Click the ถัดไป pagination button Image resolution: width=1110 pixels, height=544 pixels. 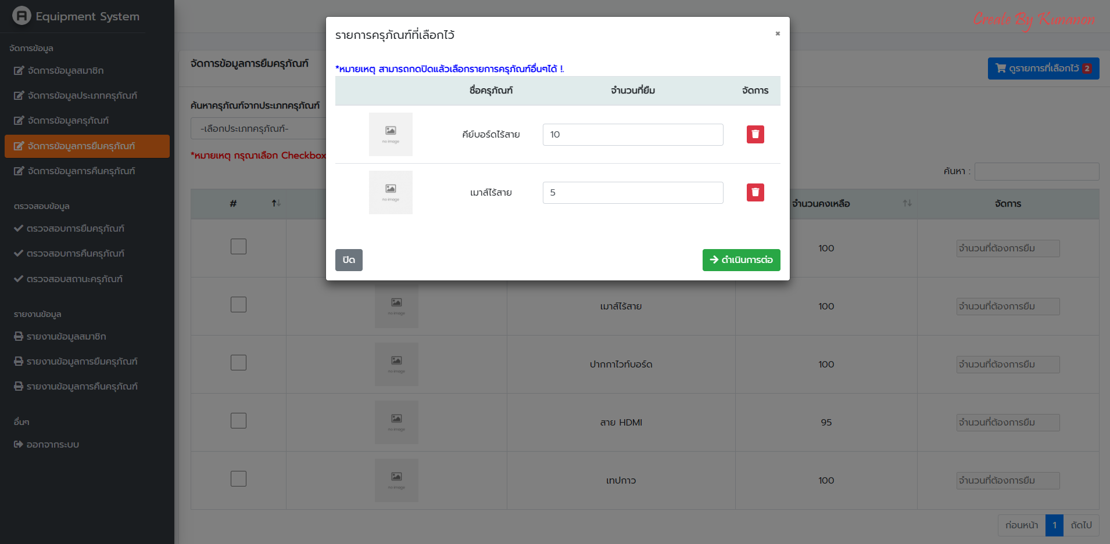[1081, 525]
